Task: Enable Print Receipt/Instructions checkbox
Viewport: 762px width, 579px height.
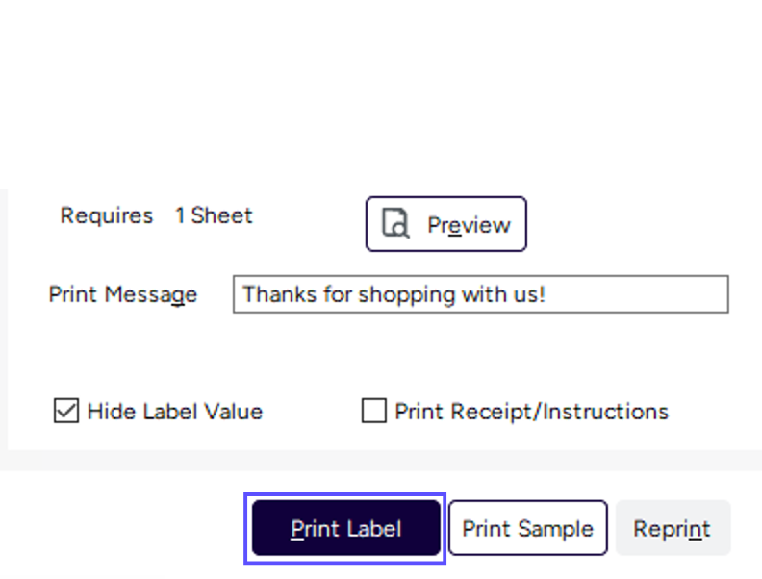Action: pos(373,412)
